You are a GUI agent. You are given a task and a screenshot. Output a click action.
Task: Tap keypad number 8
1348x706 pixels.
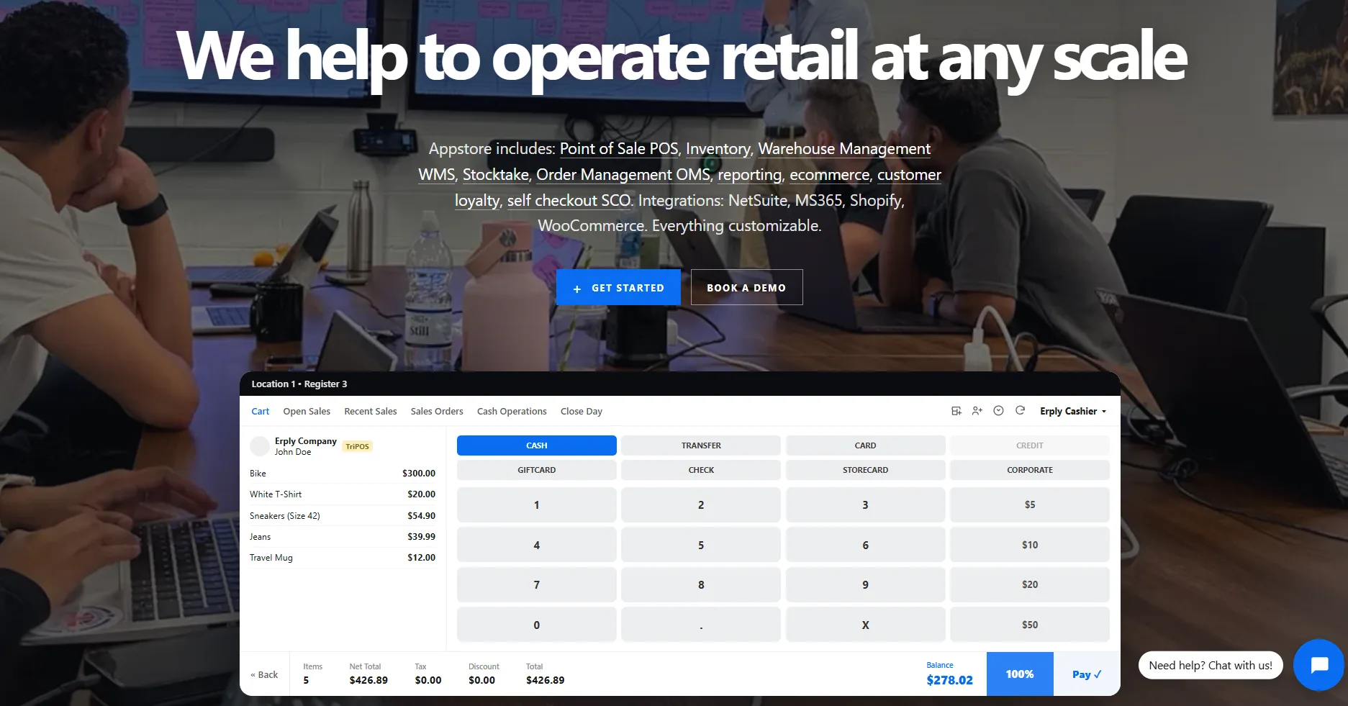[701, 584]
